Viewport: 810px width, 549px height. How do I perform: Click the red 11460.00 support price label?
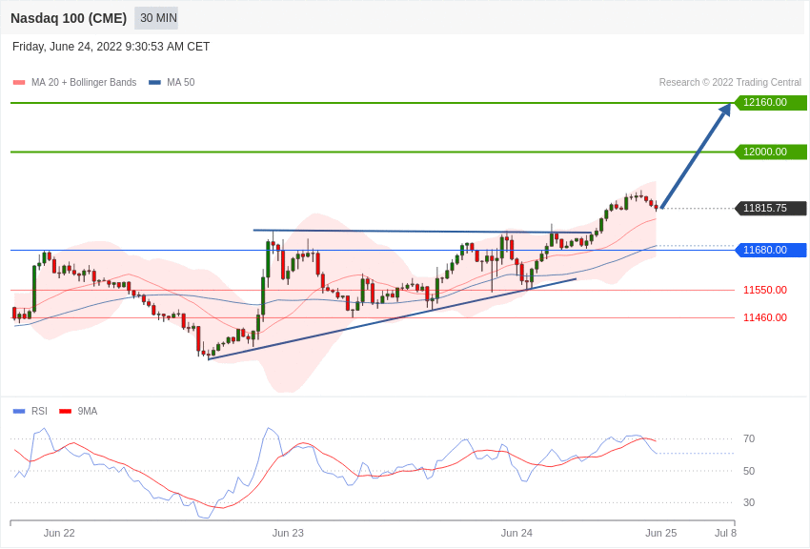(765, 317)
